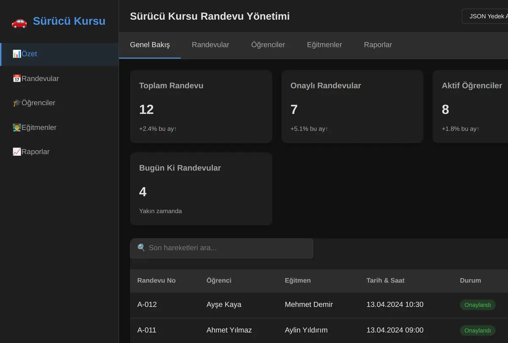Click the magnifier icon in the search box
The width and height of the screenshot is (508, 343).
(141, 248)
